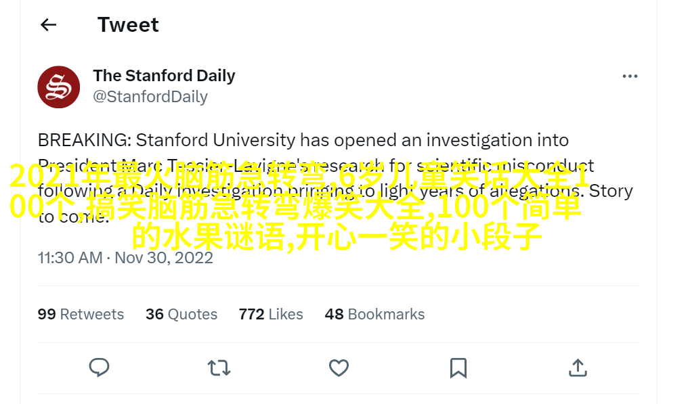Go back using the left arrow
Image resolution: width=688 pixels, height=404 pixels.
click(x=48, y=25)
